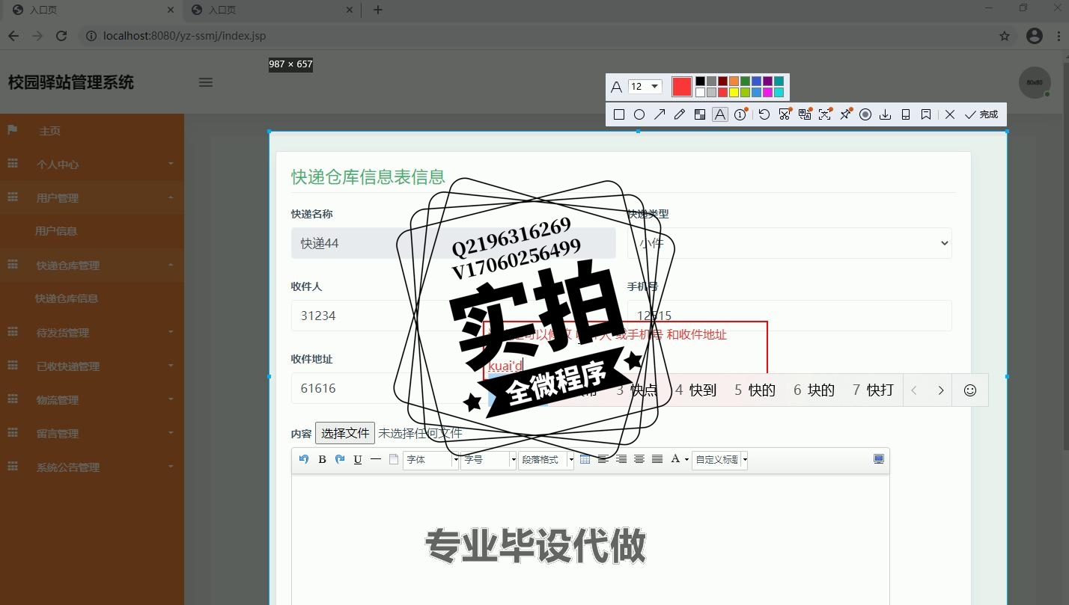Align editor text to the left

pos(603,459)
